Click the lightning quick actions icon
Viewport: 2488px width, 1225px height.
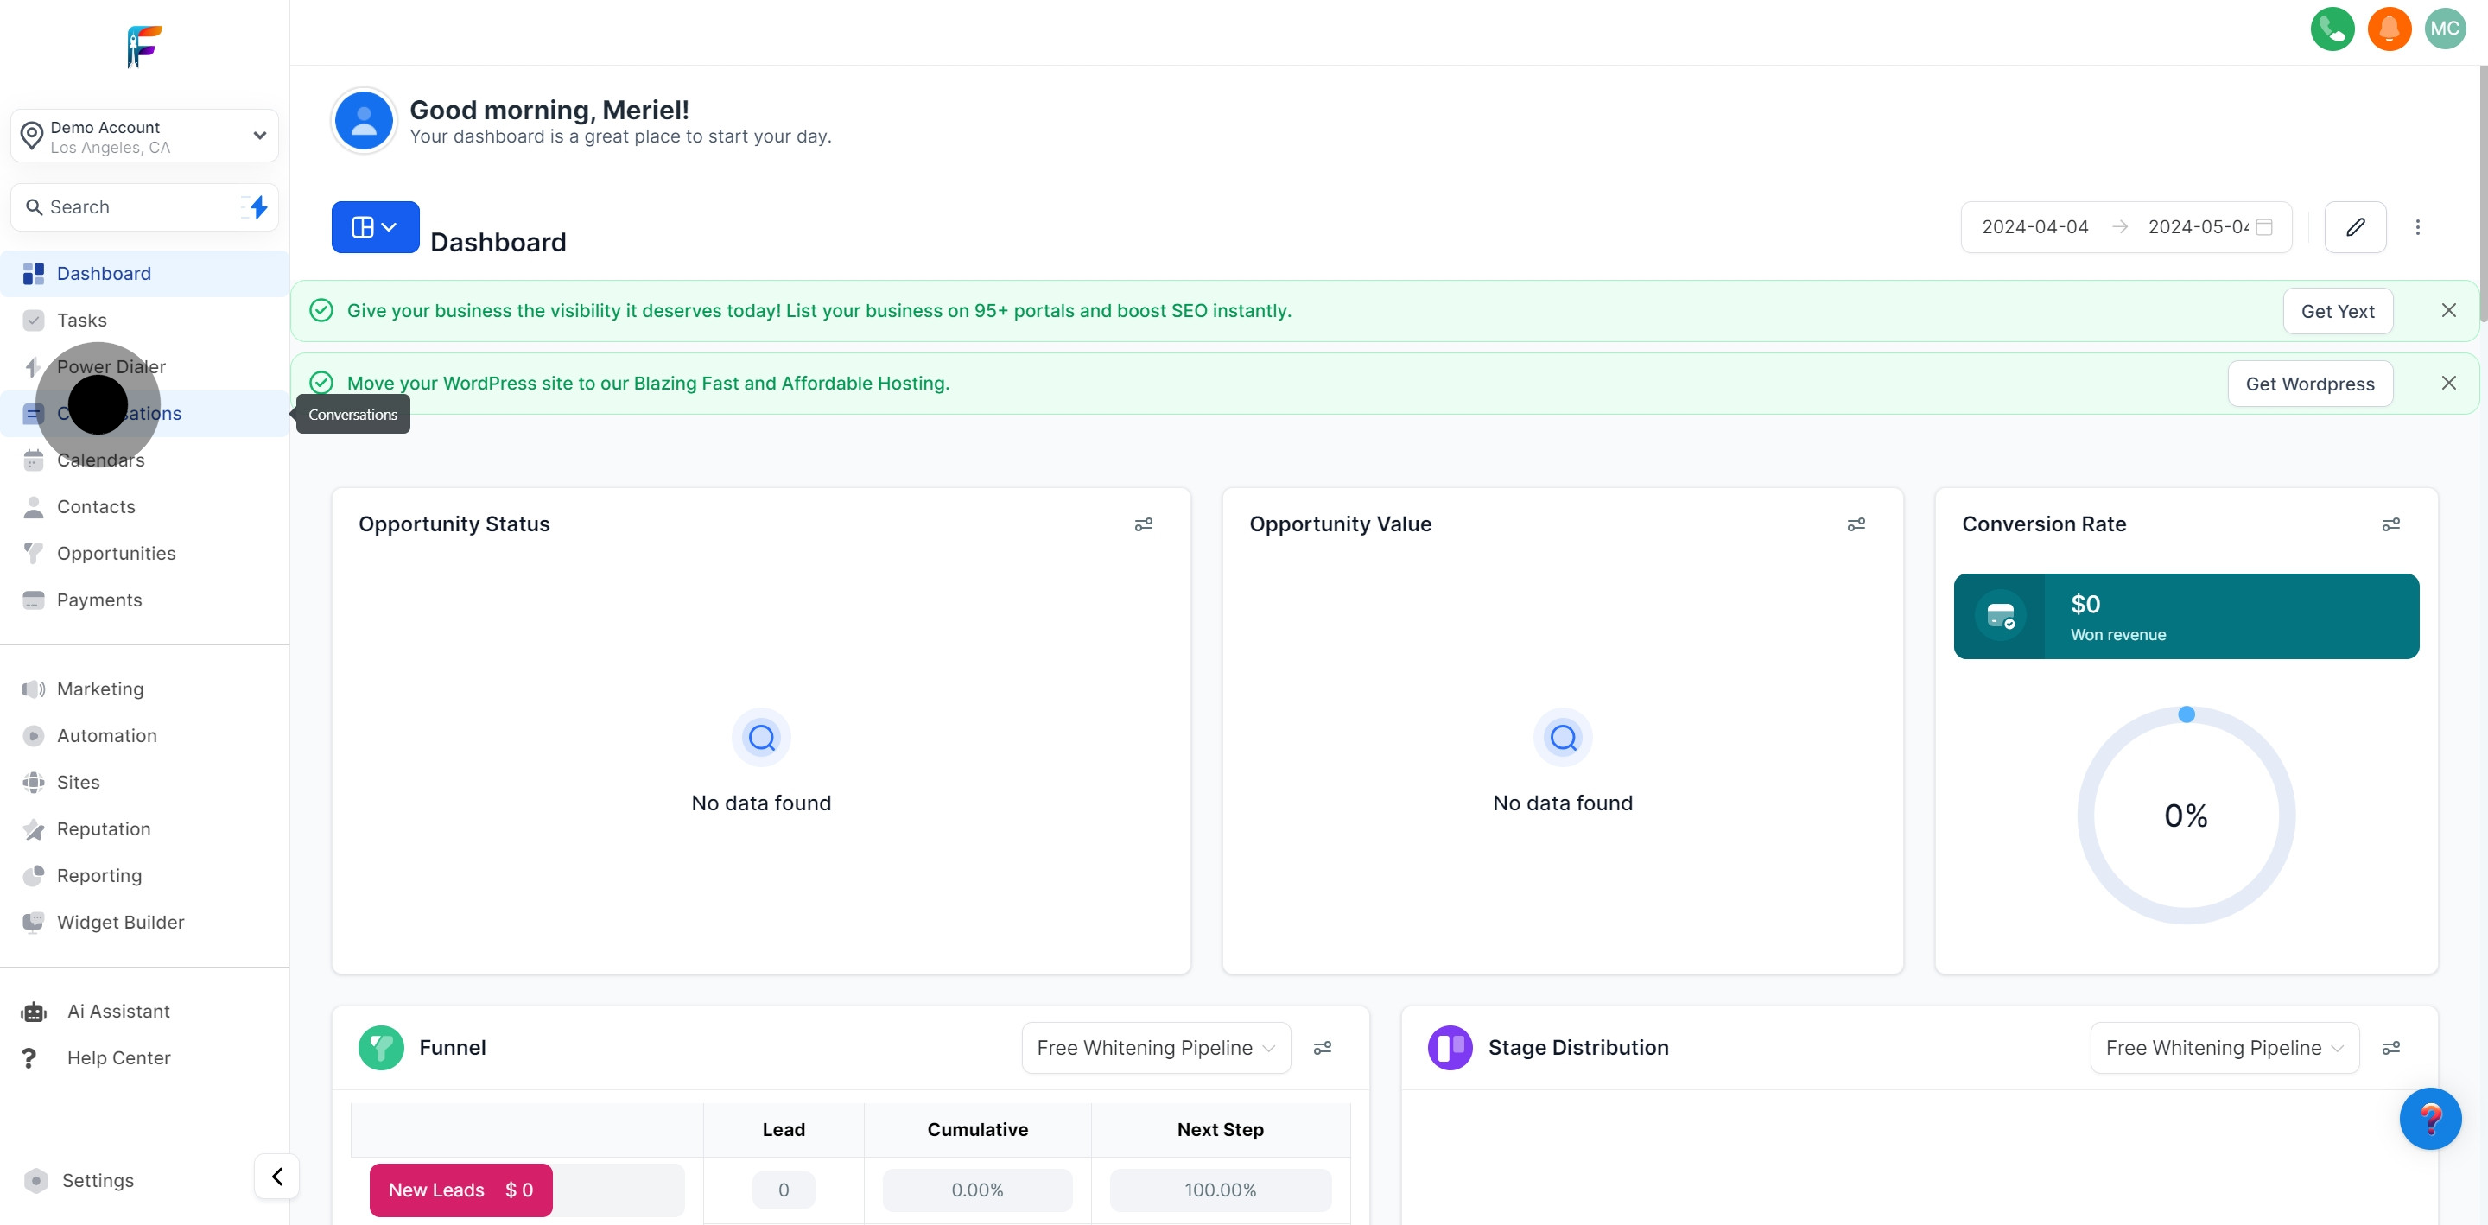(x=257, y=206)
